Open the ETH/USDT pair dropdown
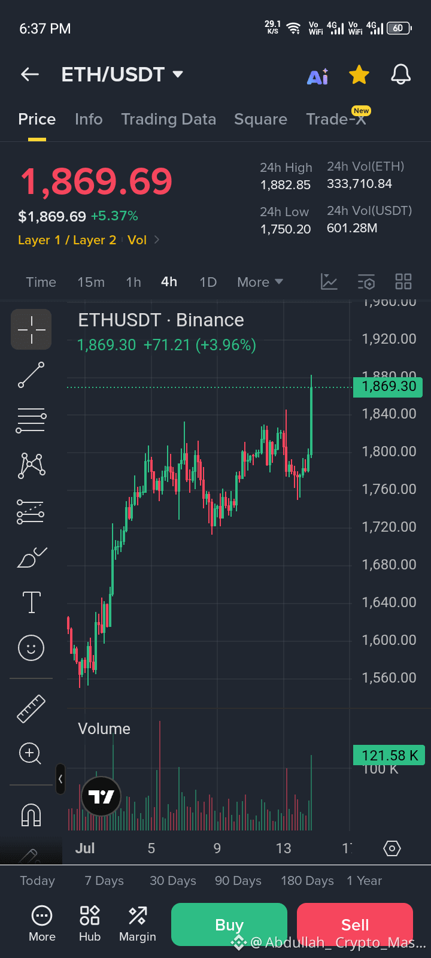This screenshot has height=958, width=431. click(x=122, y=74)
